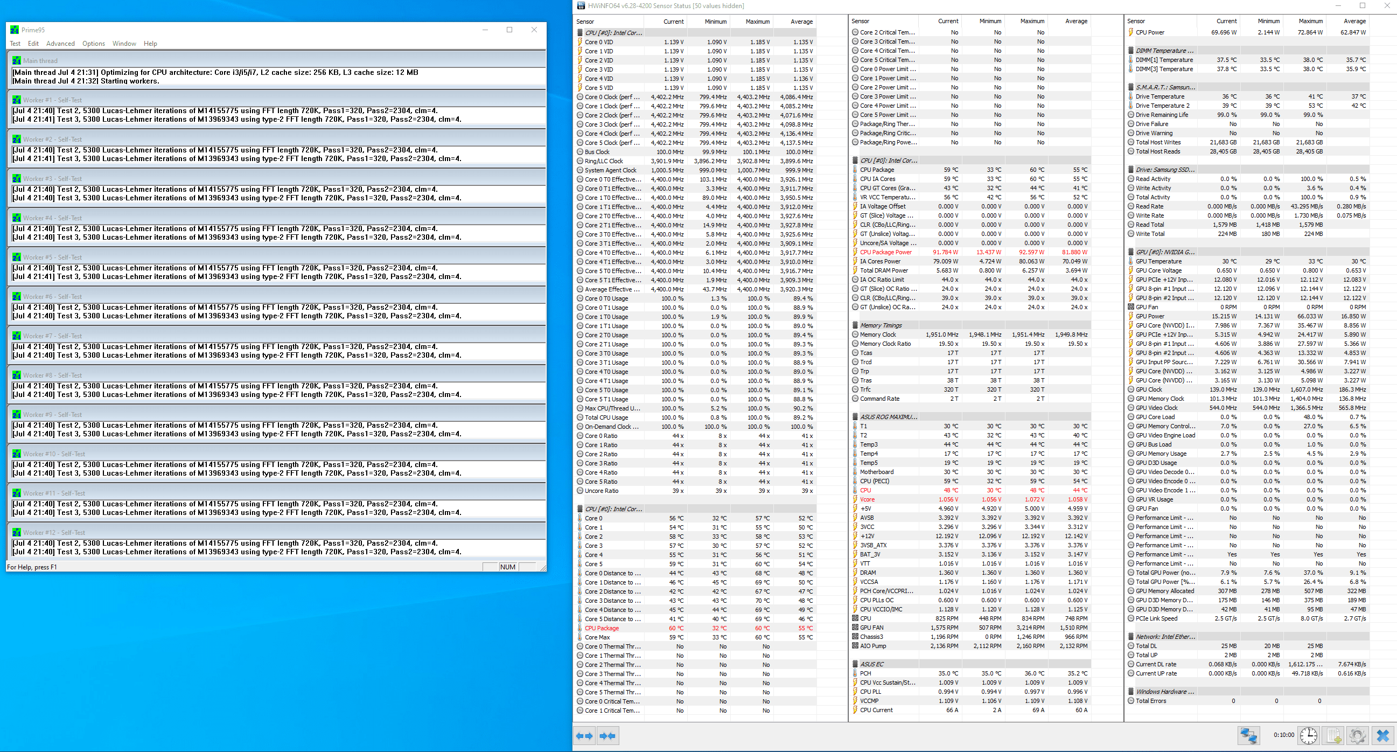The height and width of the screenshot is (752, 1397).
Task: Open HWiNFO remote monitoring with the two-computers icon
Action: pyautogui.click(x=1248, y=736)
